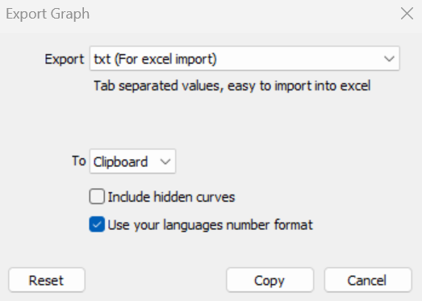Screen dimensions: 422x301
Task: Cancel the export dialog
Action: pos(368,280)
